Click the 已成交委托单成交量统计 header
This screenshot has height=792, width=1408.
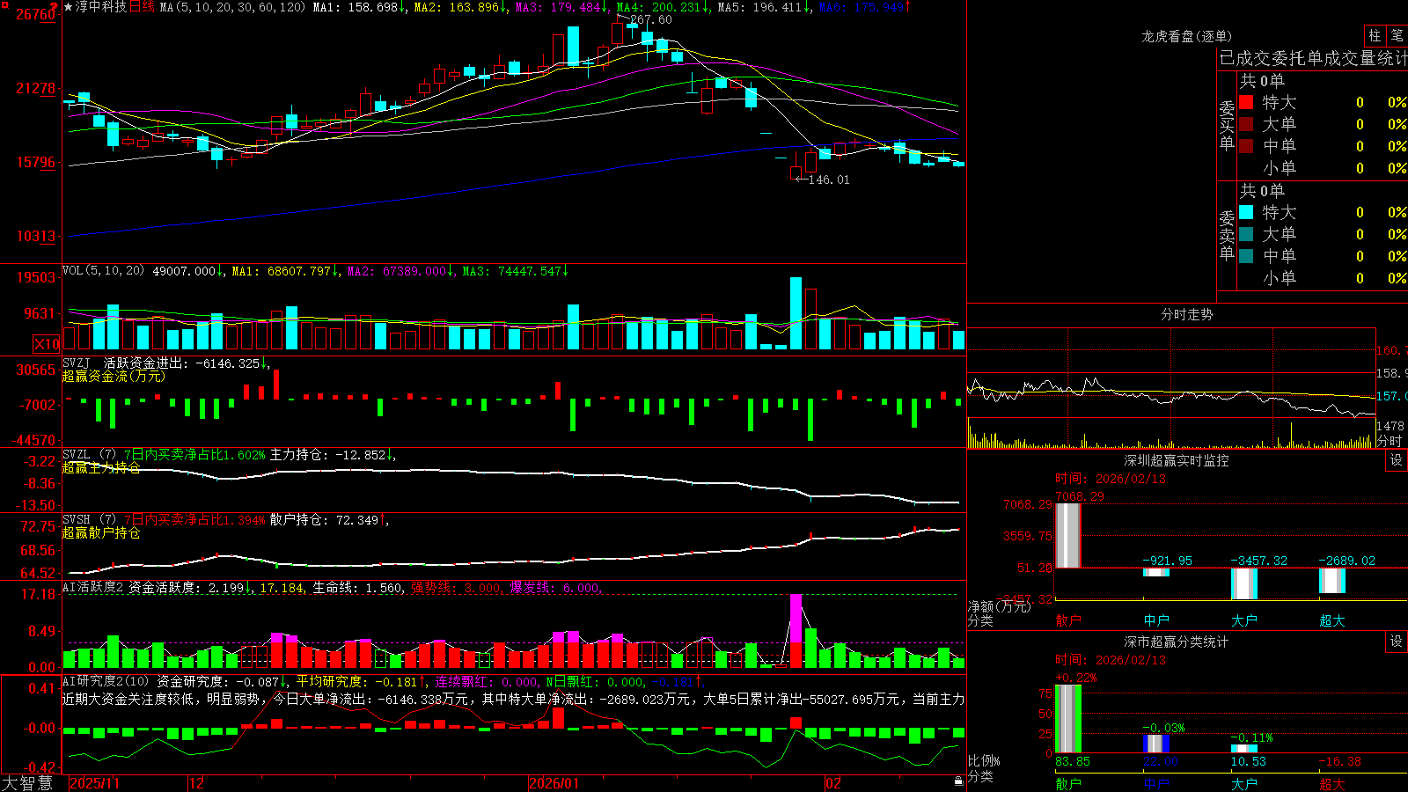point(1314,58)
